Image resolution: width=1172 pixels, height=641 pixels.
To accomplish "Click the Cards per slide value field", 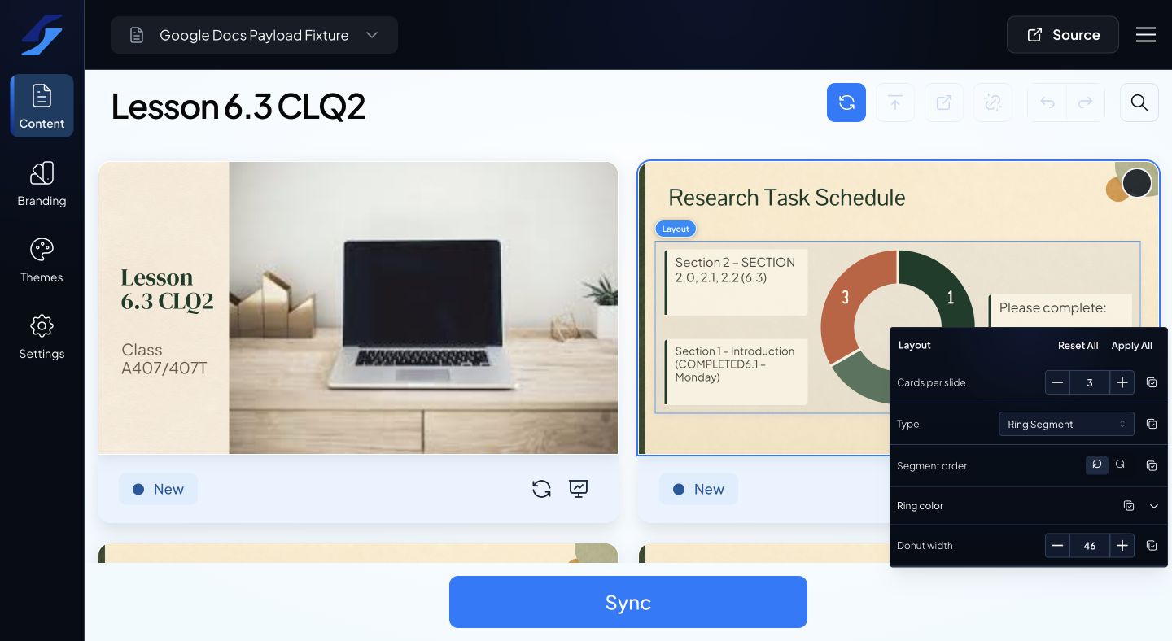I will click(x=1090, y=382).
